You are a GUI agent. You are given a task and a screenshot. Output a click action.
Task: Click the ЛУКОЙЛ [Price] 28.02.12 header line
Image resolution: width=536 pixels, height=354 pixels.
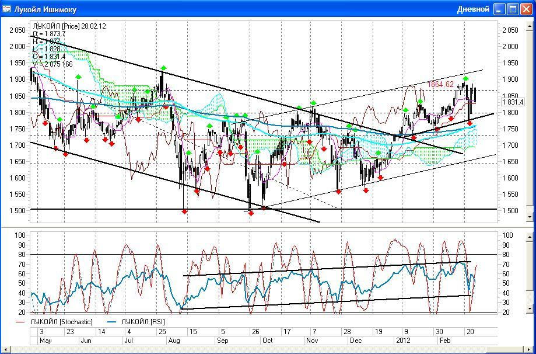point(69,26)
